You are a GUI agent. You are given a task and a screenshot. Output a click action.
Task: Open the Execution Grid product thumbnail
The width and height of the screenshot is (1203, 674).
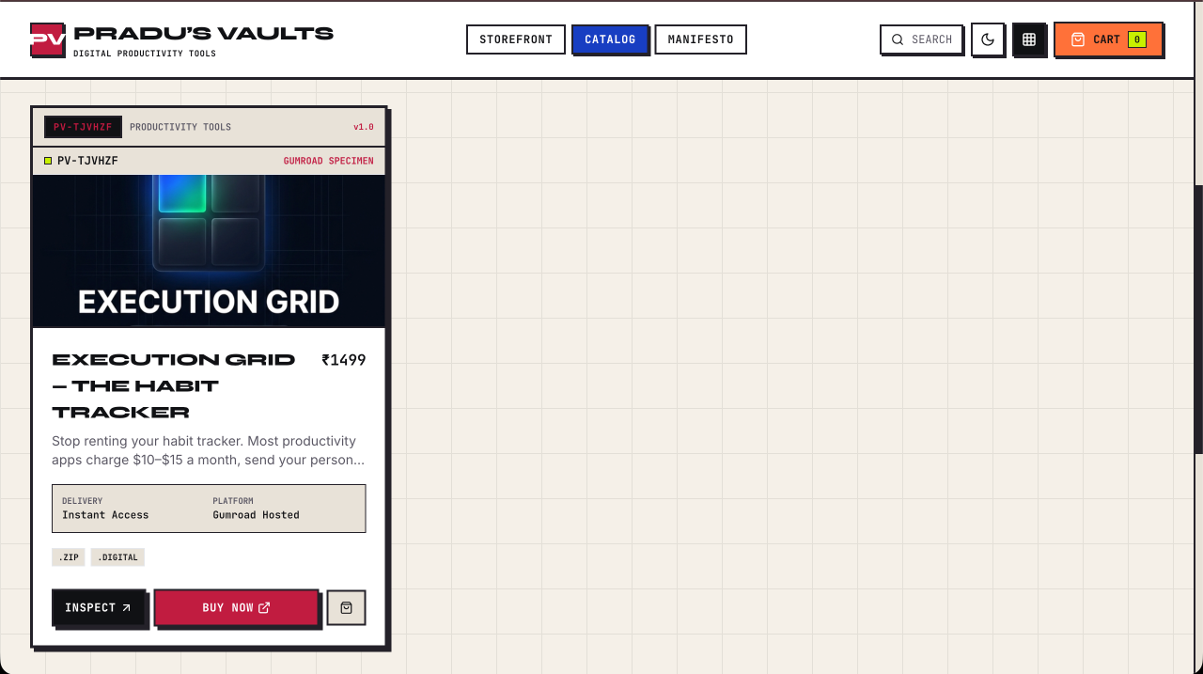click(209, 251)
